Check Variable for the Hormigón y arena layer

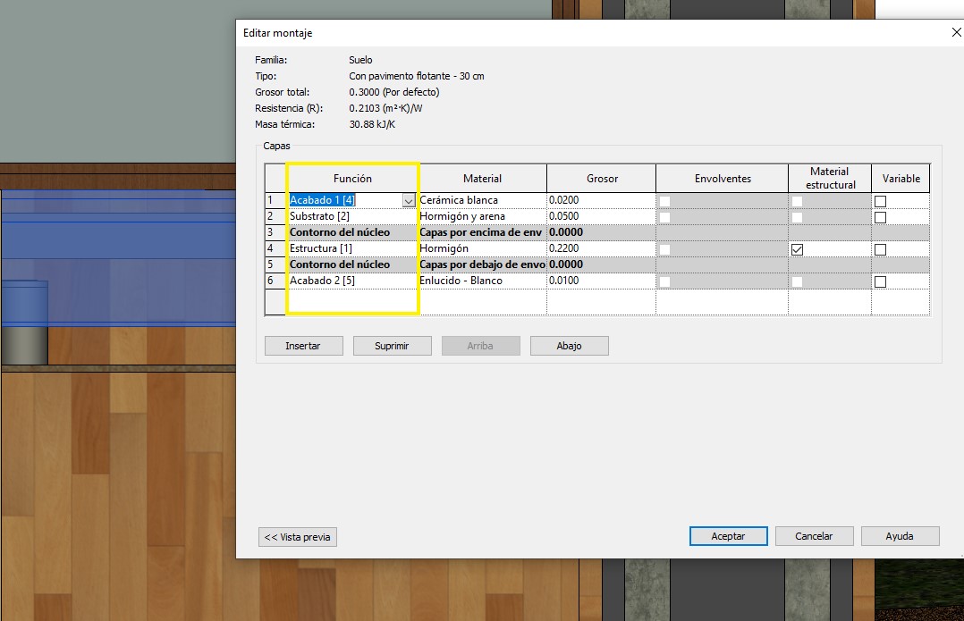880,217
